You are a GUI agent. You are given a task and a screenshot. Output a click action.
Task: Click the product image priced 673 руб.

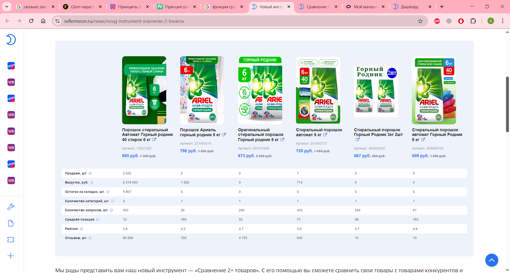point(260,90)
